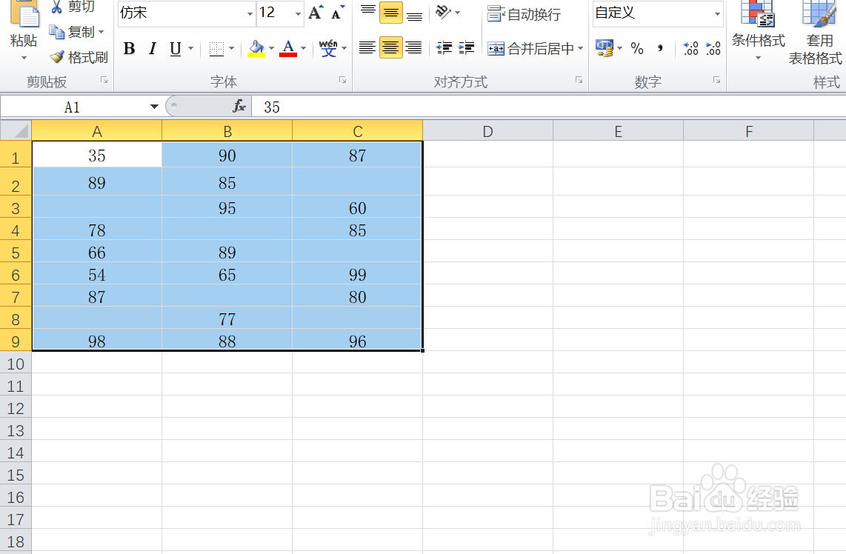
Task: Open the Copy (复制) dropdown arrow
Action: click(101, 33)
